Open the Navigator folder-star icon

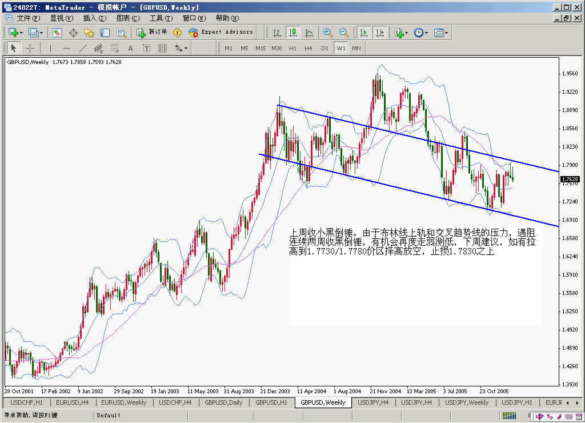click(89, 33)
